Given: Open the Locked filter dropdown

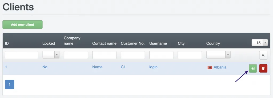Looking at the screenshot, I should pyautogui.click(x=51, y=55).
